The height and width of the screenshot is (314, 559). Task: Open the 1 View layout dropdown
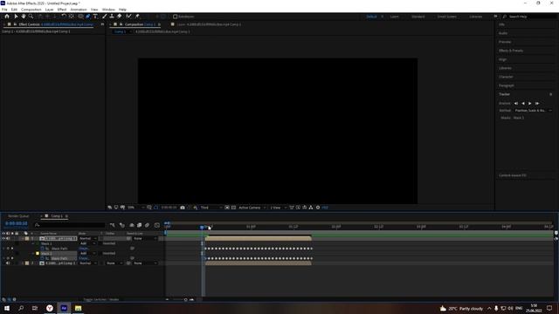pyautogui.click(x=278, y=208)
